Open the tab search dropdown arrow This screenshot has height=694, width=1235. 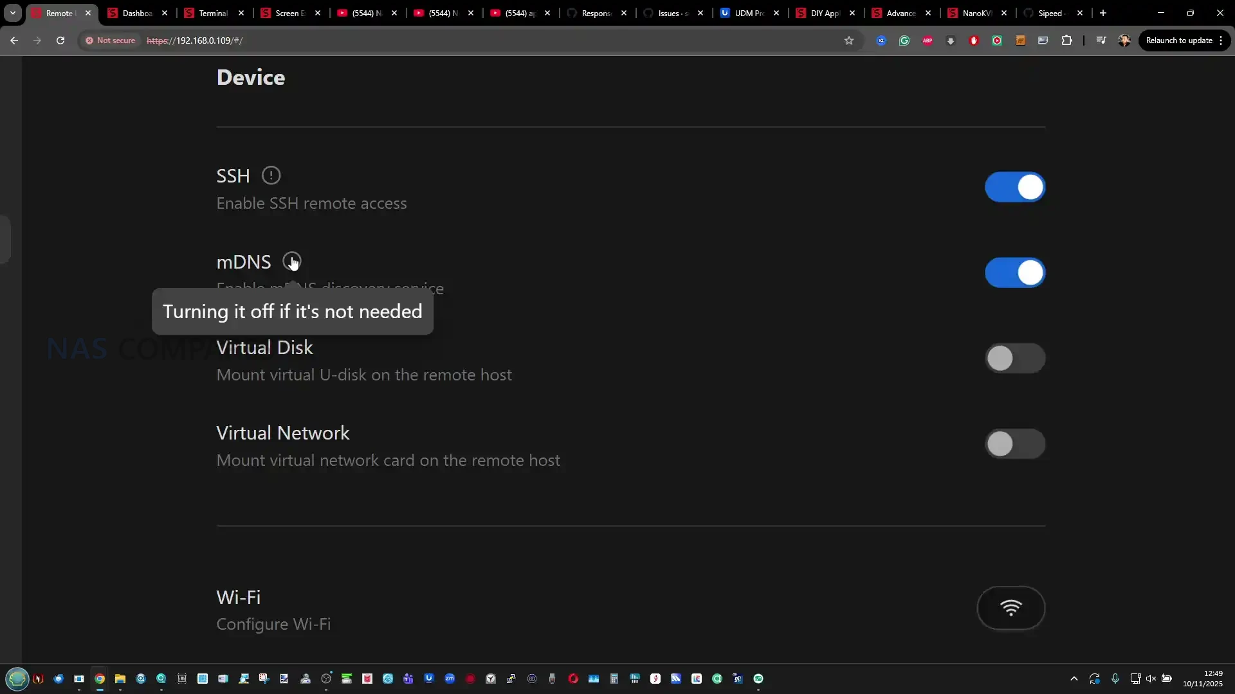click(x=12, y=13)
